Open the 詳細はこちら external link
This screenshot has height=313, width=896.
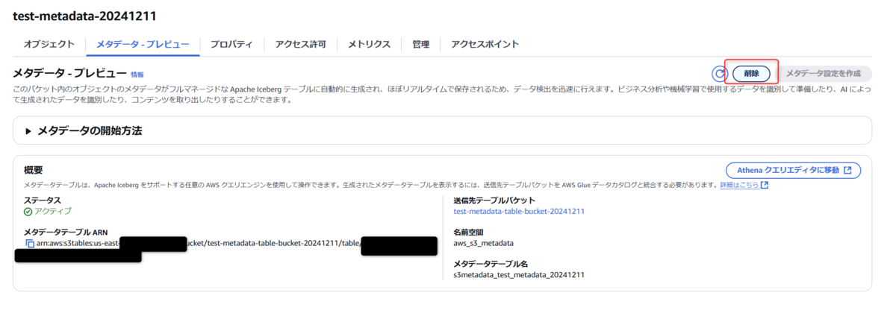(x=744, y=185)
